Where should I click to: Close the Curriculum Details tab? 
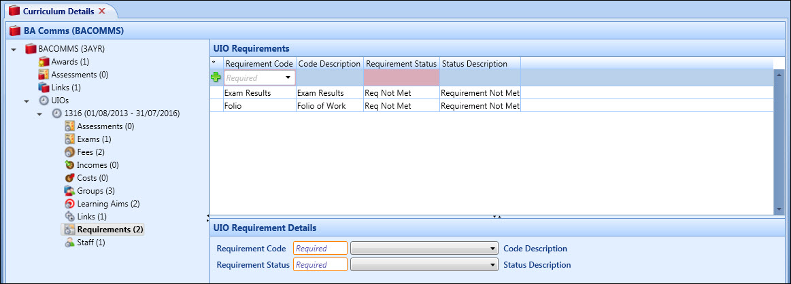click(x=101, y=11)
